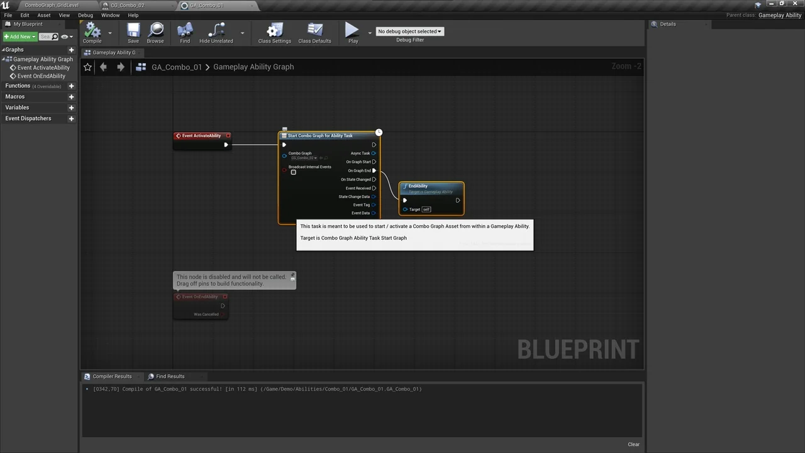Open the CG_Combo_02 asset picker on the node
The image size is (805, 453).
pos(304,157)
